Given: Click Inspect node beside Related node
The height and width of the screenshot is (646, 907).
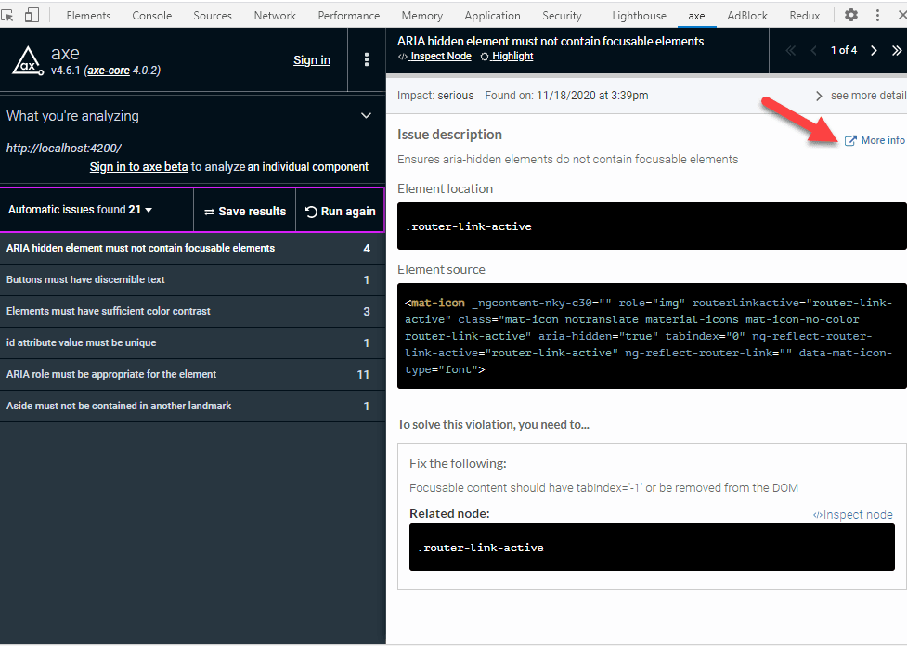Looking at the screenshot, I should [852, 515].
